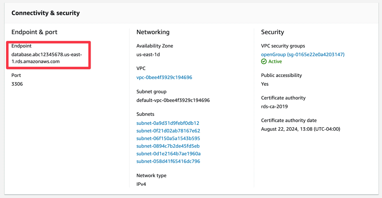Open subnet-0a9d31d9febf0db12
Image resolution: width=382 pixels, height=198 pixels.
168,123
